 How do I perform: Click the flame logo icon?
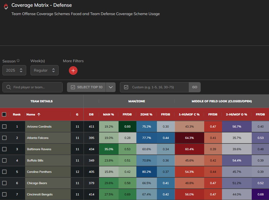[x=6, y=6]
